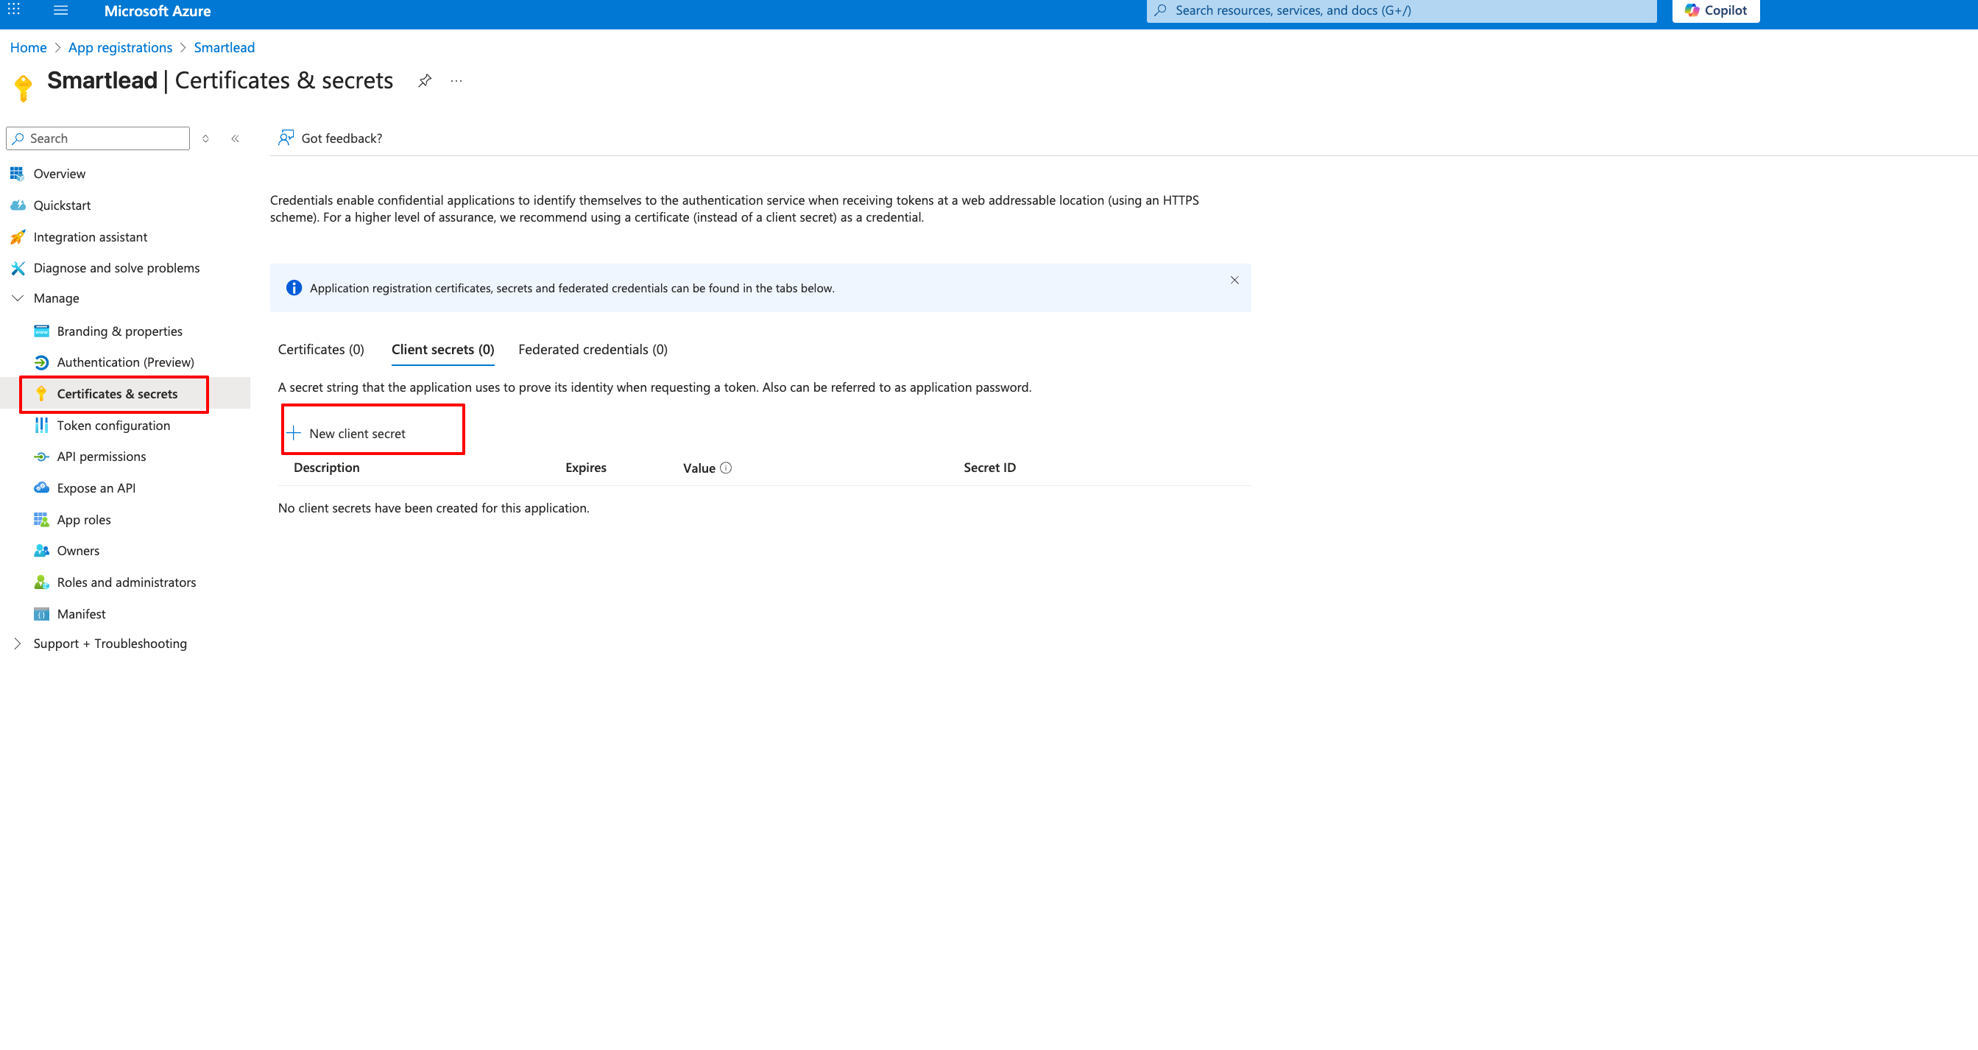The width and height of the screenshot is (1978, 1050).
Task: Click the Manifest icon
Action: (x=41, y=613)
